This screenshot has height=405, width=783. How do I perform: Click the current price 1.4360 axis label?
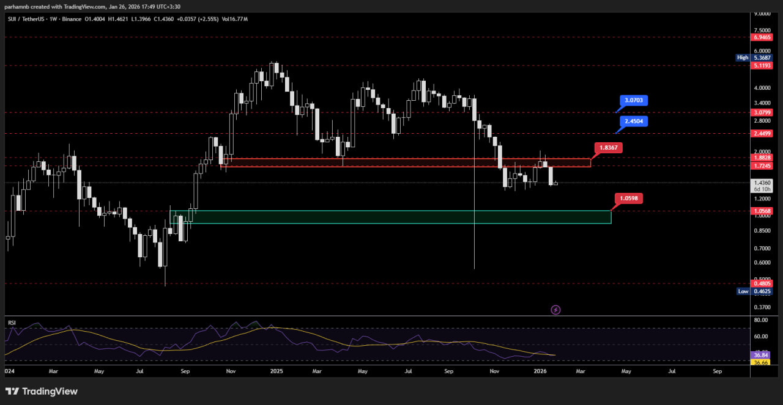[762, 183]
